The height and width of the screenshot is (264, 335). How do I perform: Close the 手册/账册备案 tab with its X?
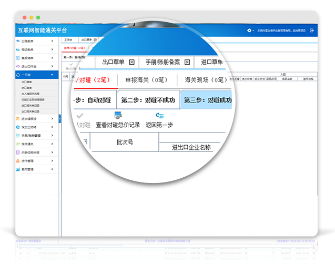click(187, 62)
